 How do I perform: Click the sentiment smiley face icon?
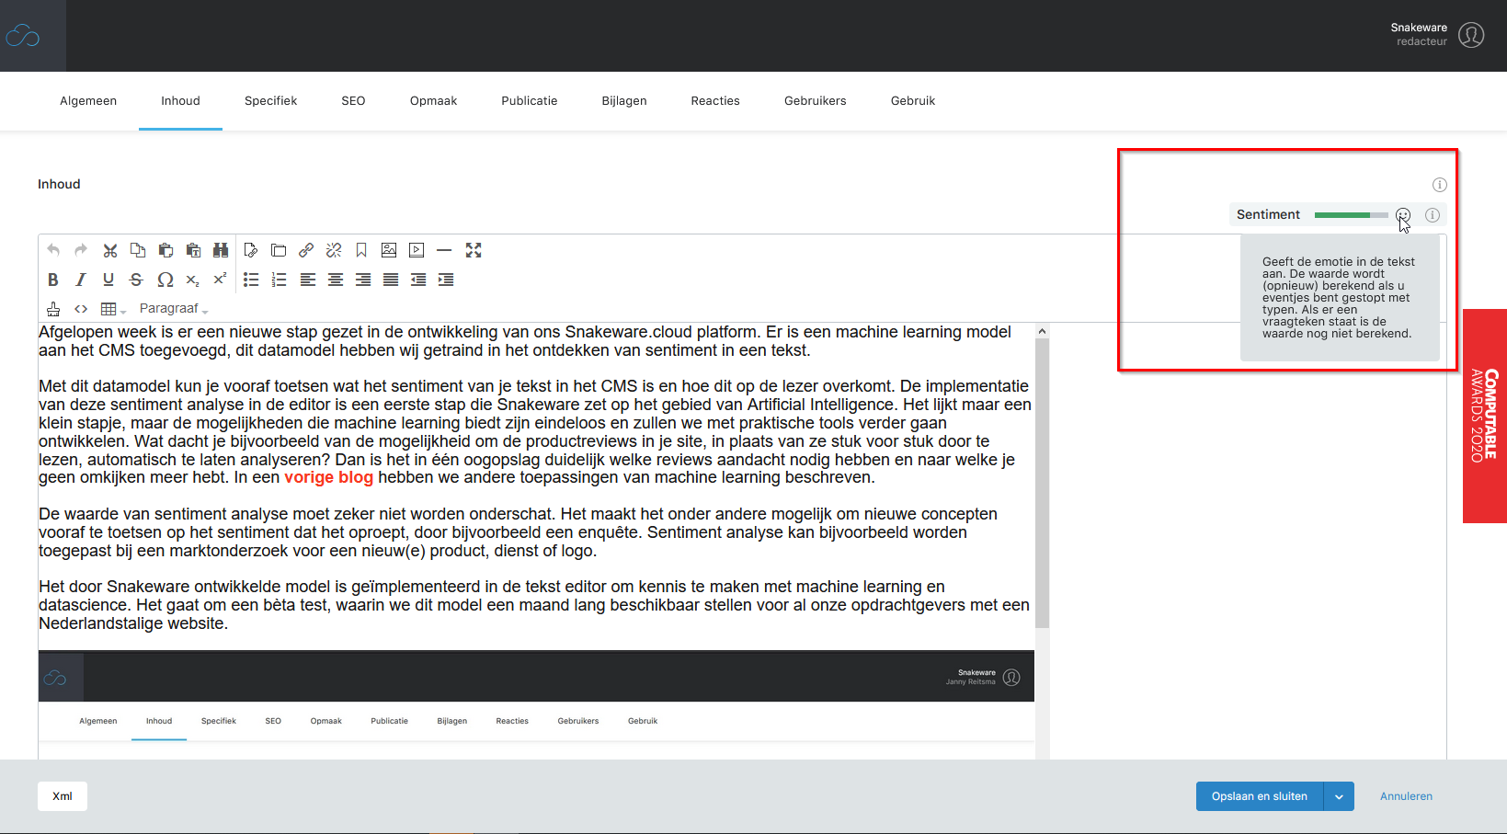[1403, 215]
